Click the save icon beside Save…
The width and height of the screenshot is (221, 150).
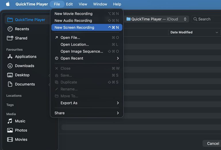point(56,75)
